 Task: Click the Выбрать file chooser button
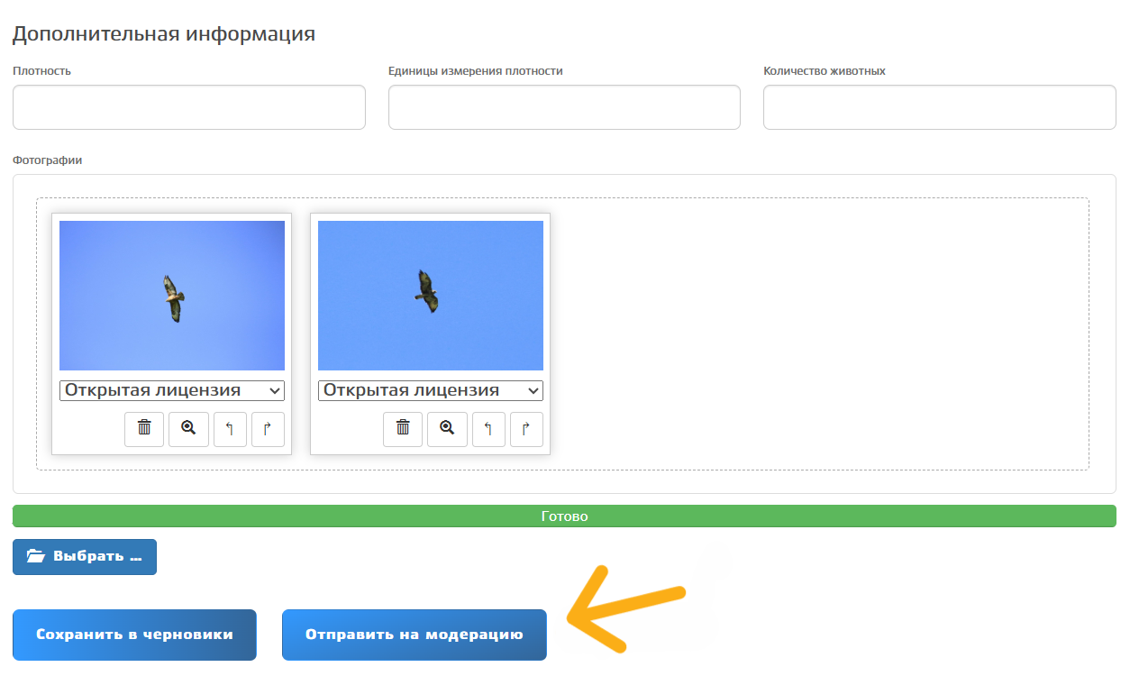(85, 557)
